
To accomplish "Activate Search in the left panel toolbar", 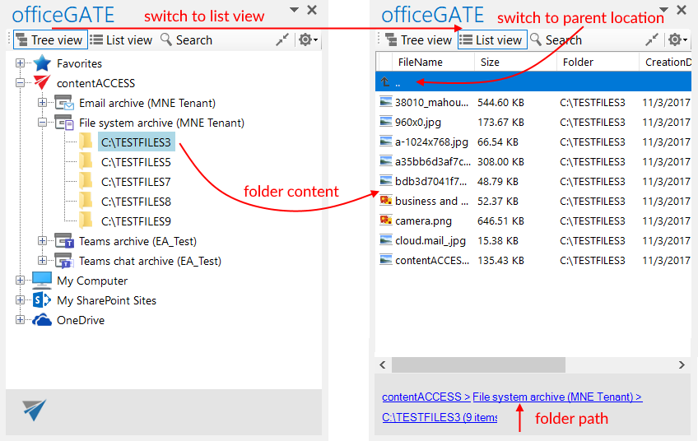I will (186, 39).
